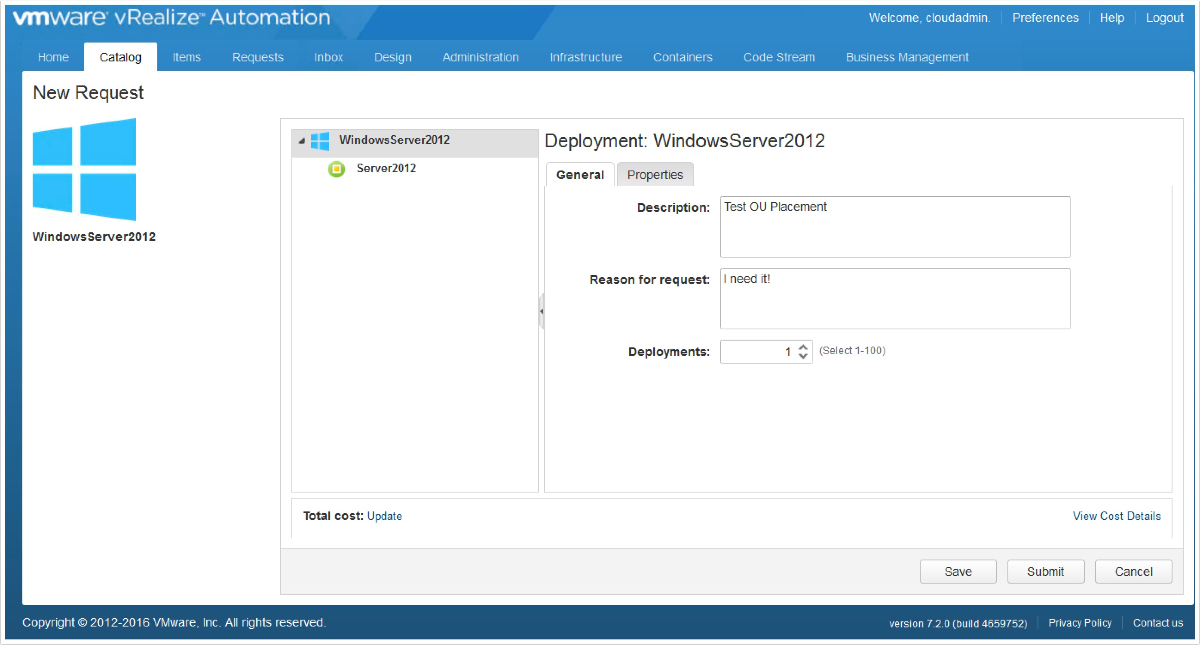Open the Privacy Policy footer link
Screen dimensions: 1200x645
[1080, 623]
